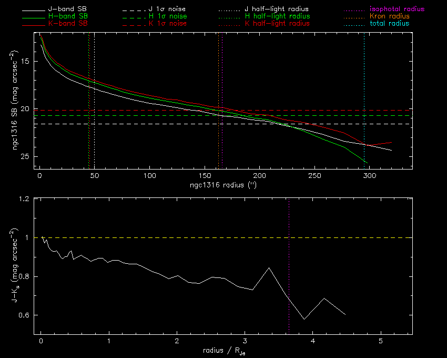Click the red dashed K noise horizontal line
Viewport: 447px width, 358px height.
223,110
